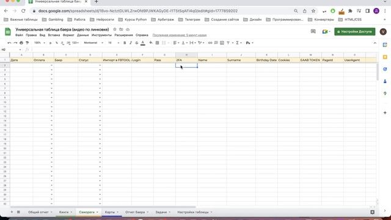391x220 pixels.
Task: Open cell borders tool
Action: pos(158,43)
